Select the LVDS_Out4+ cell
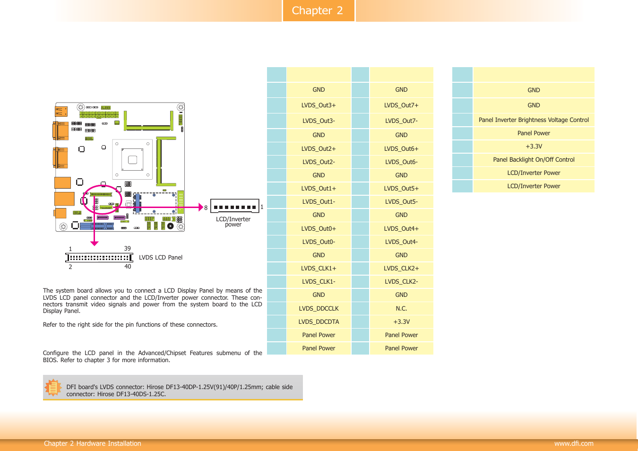 pyautogui.click(x=401, y=229)
